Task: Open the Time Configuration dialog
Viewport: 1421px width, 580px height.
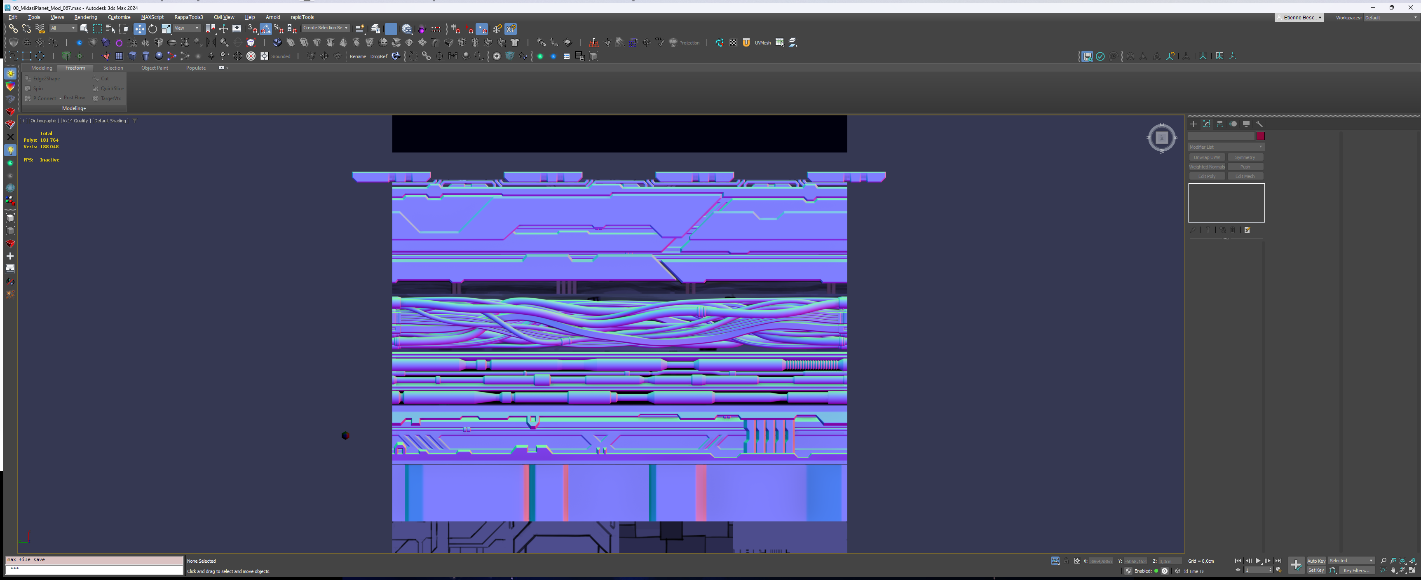Action: click(1279, 571)
